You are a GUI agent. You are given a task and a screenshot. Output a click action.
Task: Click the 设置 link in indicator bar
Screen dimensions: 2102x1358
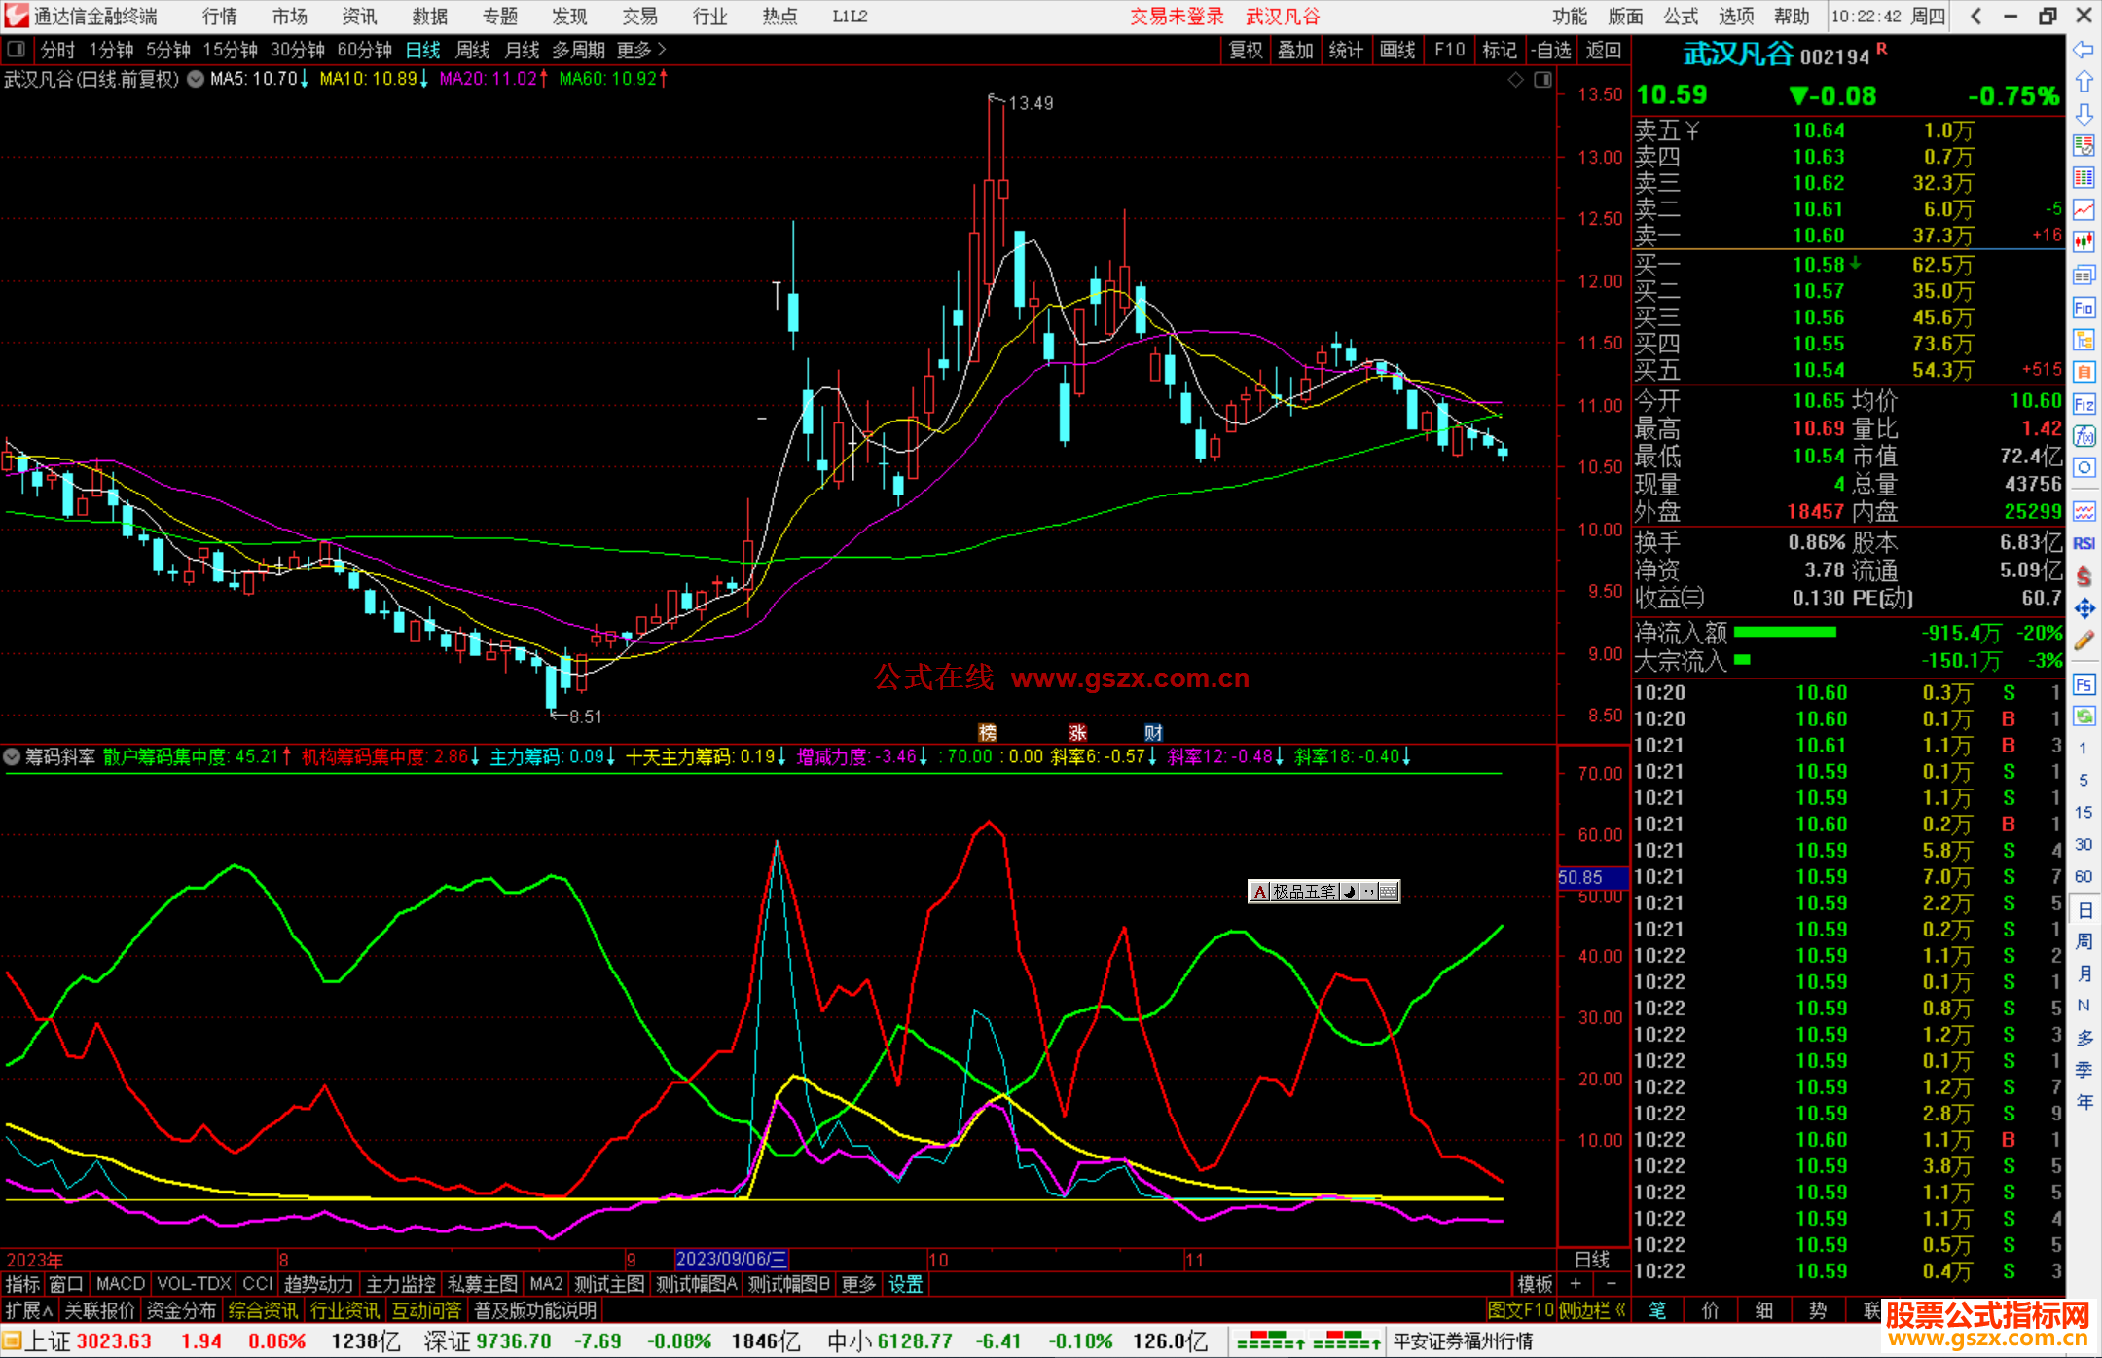tap(905, 1284)
